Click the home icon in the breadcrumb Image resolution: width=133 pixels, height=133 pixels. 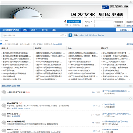(1, 41)
